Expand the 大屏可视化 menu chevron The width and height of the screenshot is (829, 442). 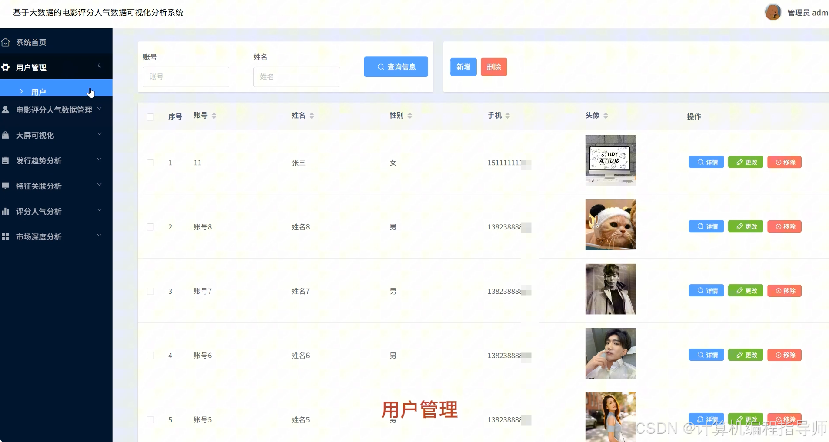[99, 133]
